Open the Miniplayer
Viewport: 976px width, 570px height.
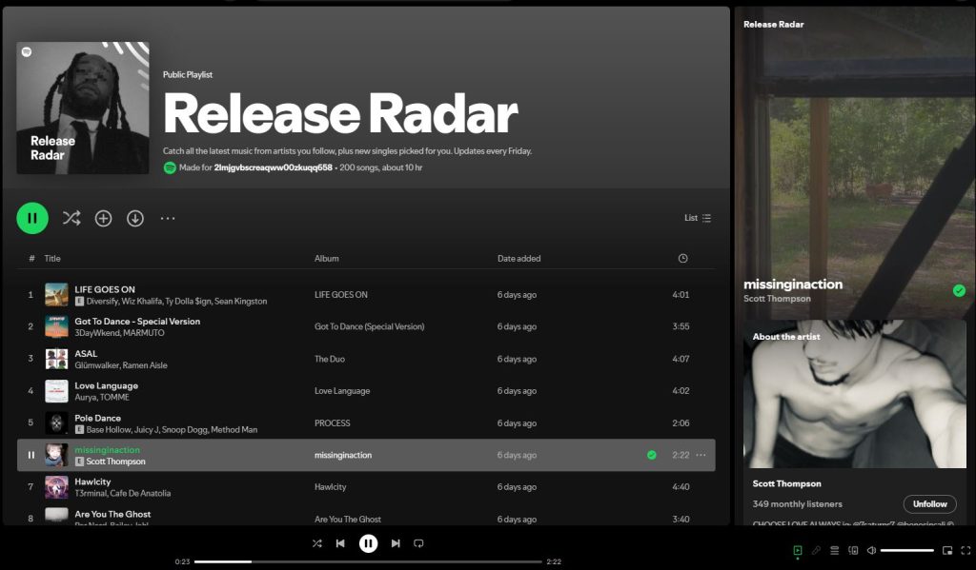(947, 550)
